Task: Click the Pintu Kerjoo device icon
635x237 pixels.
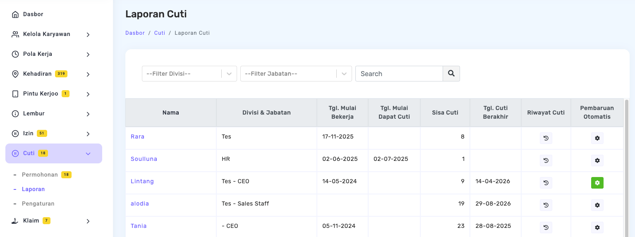Action: pyautogui.click(x=15, y=94)
